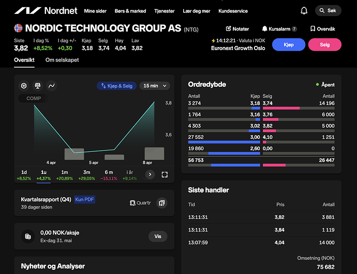Expand chart to fullscreen
The width and height of the screenshot is (357, 274).
point(165,174)
